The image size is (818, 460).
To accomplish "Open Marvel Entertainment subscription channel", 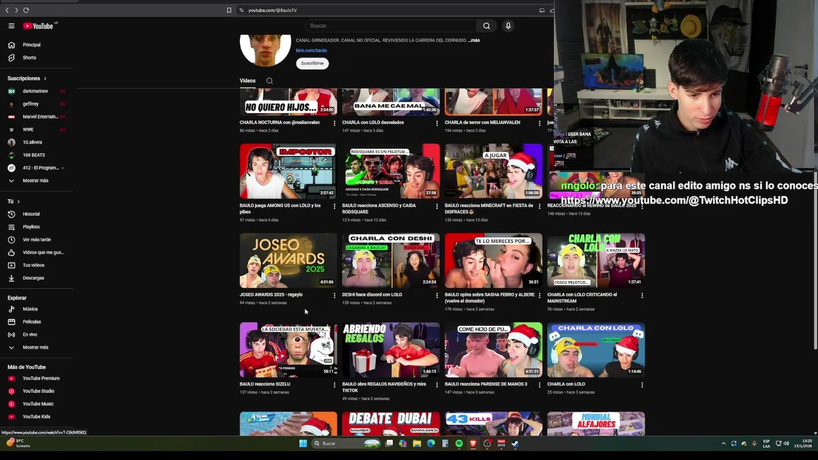I will coord(36,117).
